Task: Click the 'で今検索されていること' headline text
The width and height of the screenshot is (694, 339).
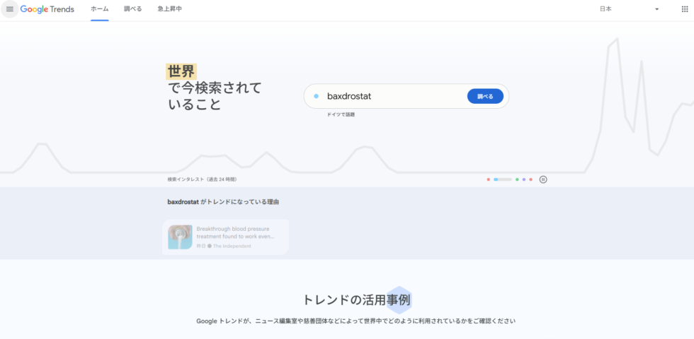Action: (x=215, y=96)
